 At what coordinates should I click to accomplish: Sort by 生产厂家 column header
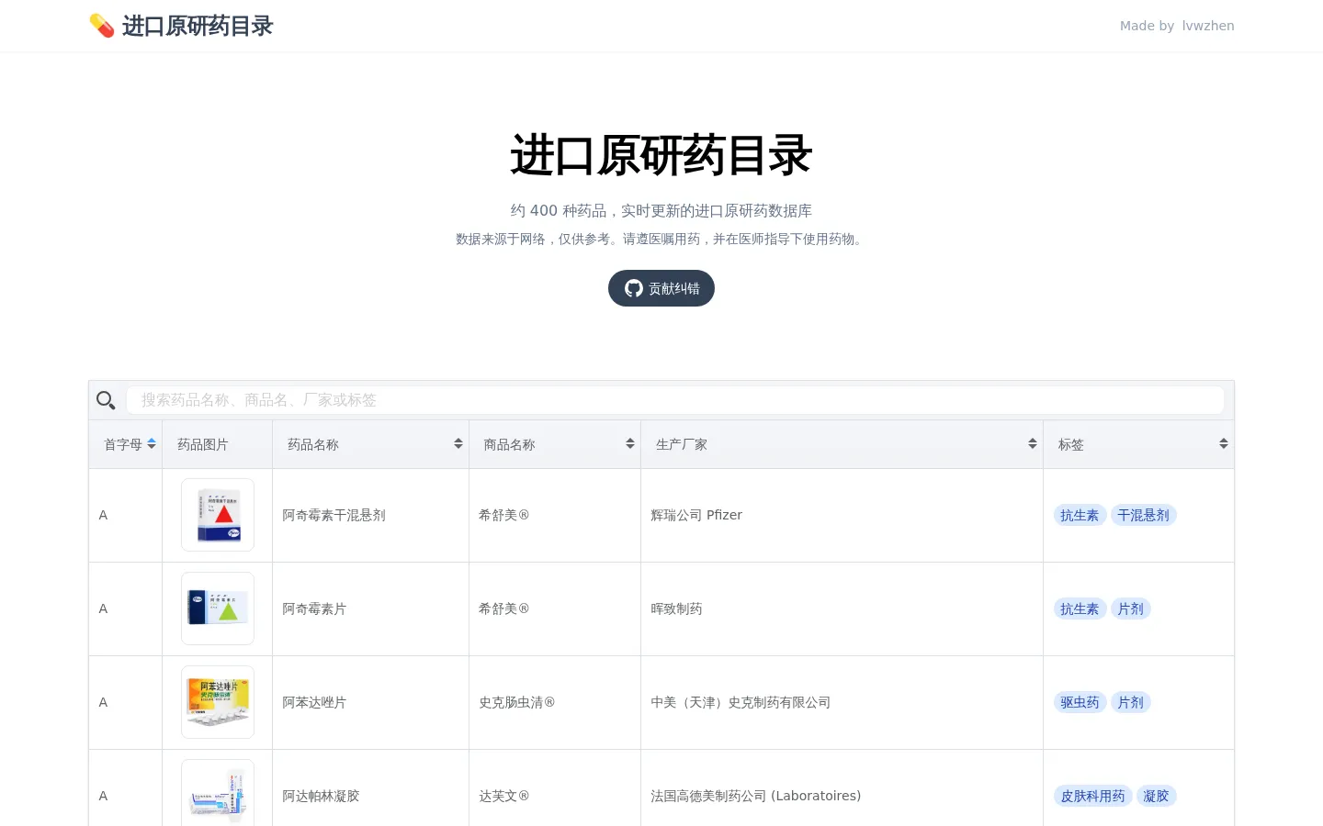[x=842, y=444]
